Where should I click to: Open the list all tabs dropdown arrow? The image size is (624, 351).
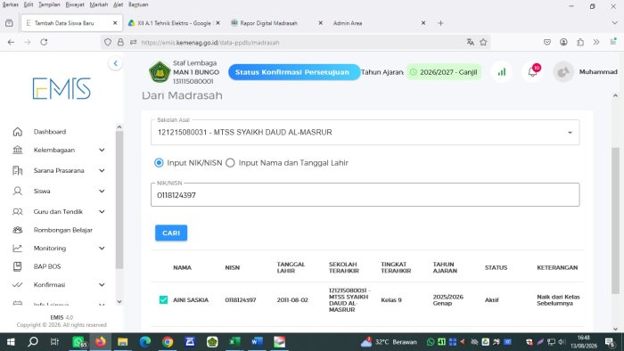point(614,23)
